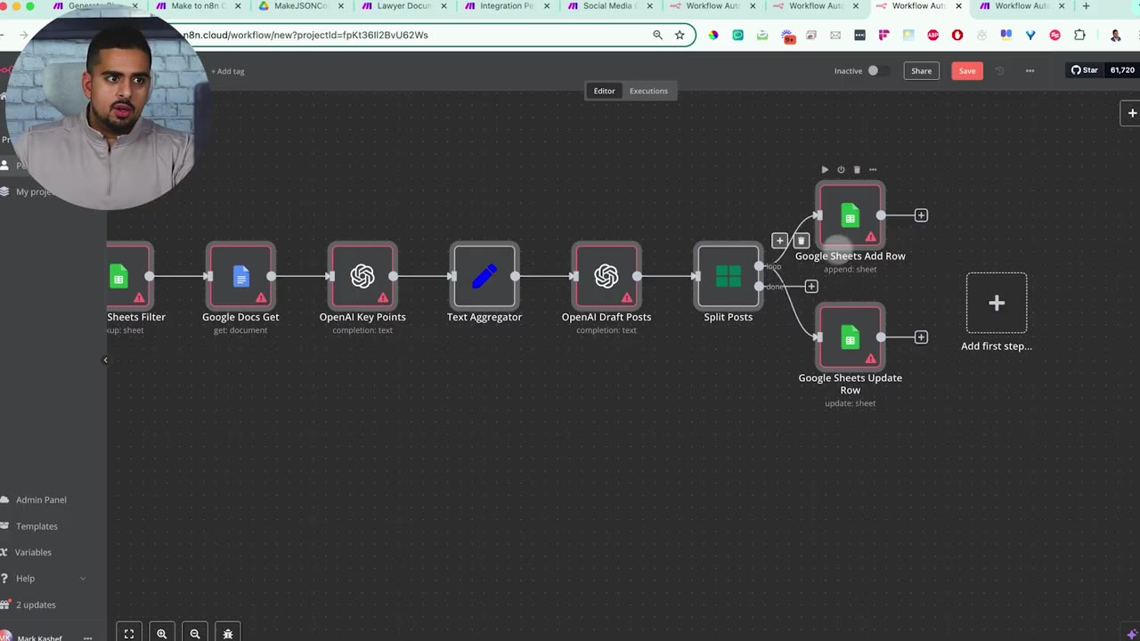Bookmark this page with star icon
Viewport: 1140px width, 641px height.
(680, 35)
